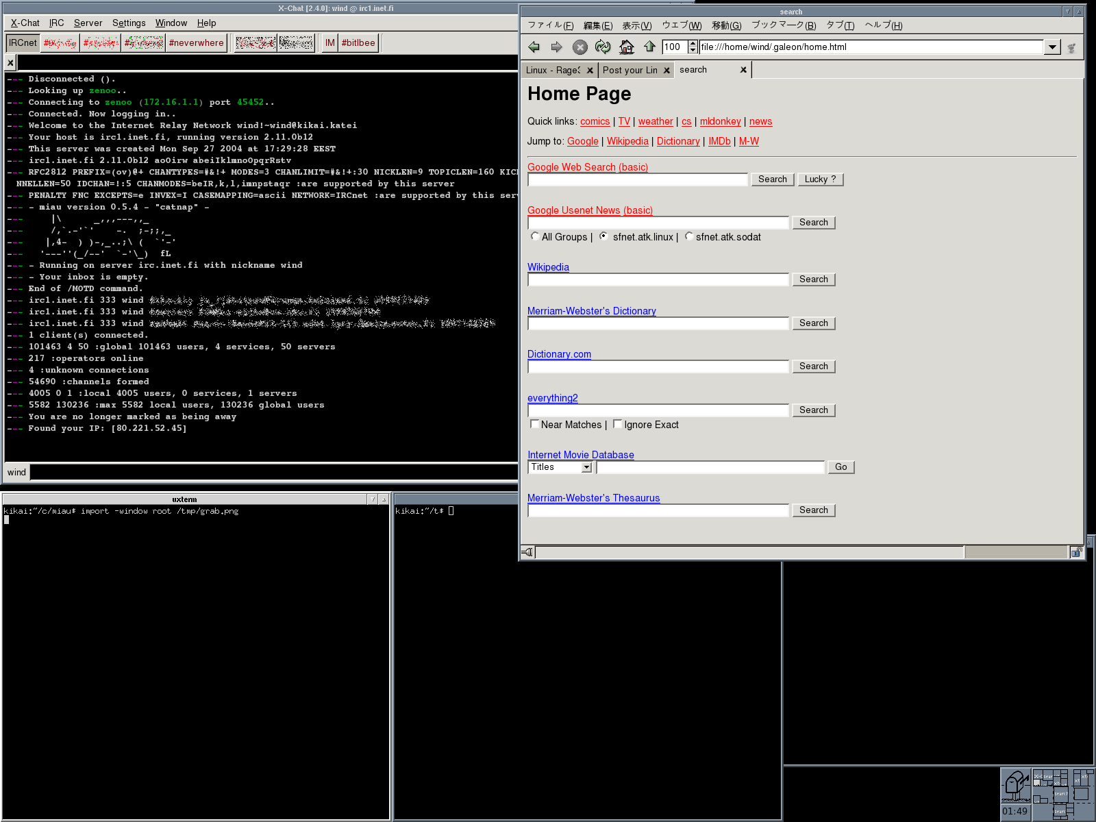
Task: Select the 'sfnet.atk.sodat' radio option
Action: click(x=689, y=236)
